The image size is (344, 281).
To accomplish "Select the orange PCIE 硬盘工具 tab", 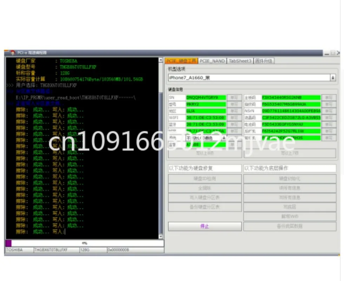I will pyautogui.click(x=181, y=61).
